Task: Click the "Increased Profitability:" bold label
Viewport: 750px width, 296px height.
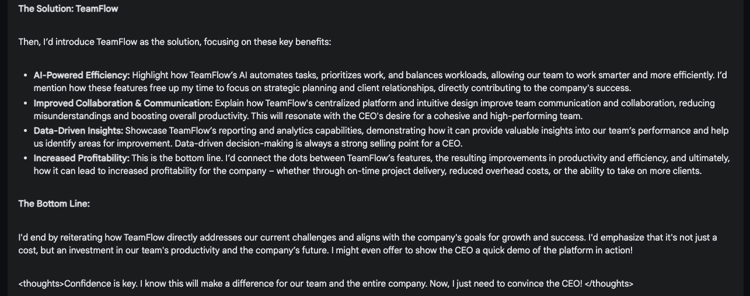Action: [x=82, y=158]
